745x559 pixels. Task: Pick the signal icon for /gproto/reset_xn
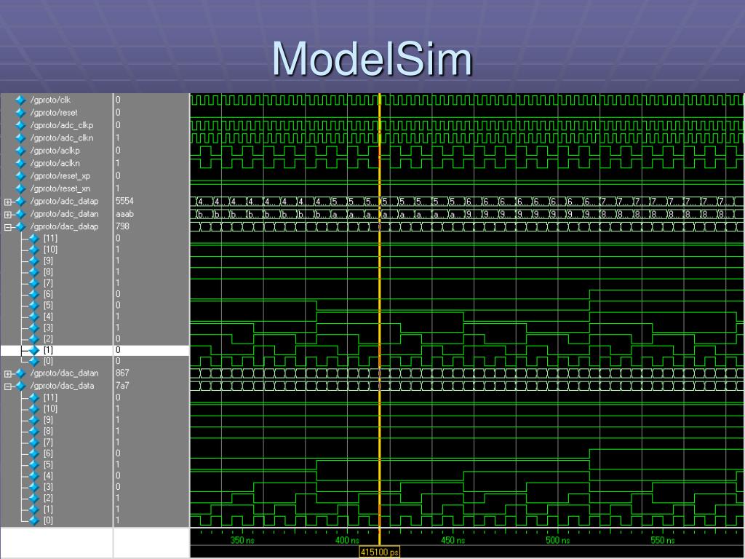(20, 189)
